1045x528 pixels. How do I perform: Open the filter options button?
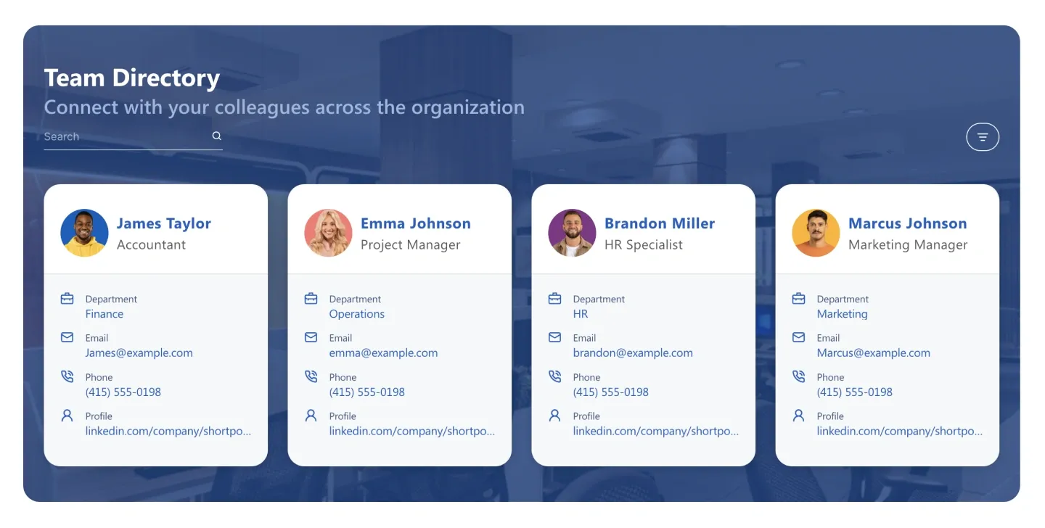[x=983, y=137]
